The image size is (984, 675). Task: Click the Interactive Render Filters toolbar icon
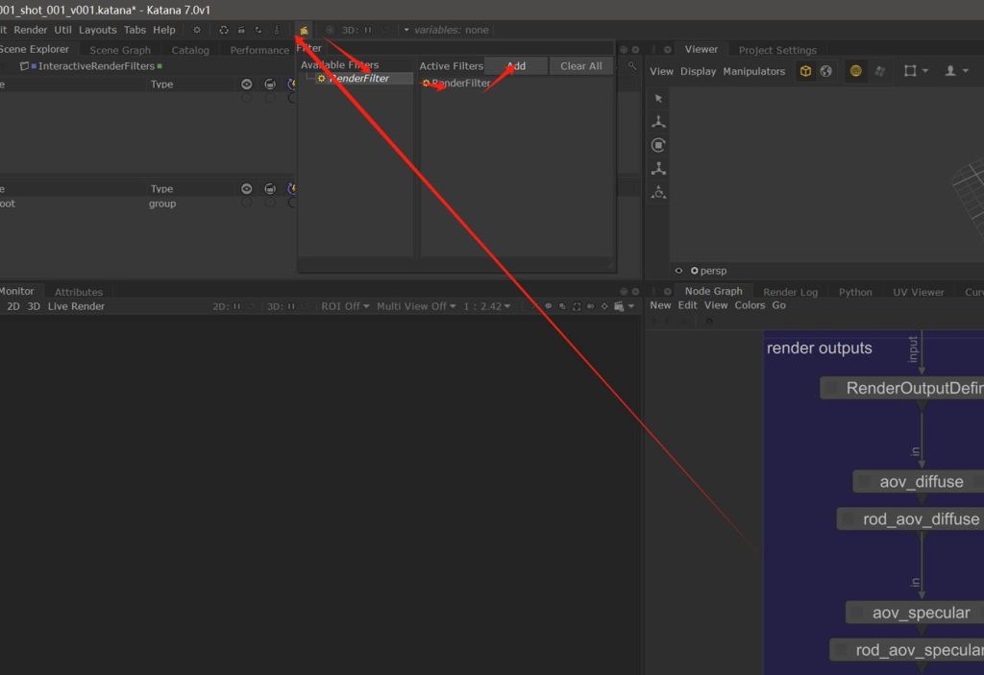pos(304,30)
